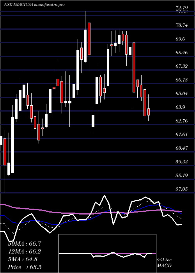Click the 62.76 price axis label

[182, 121]
